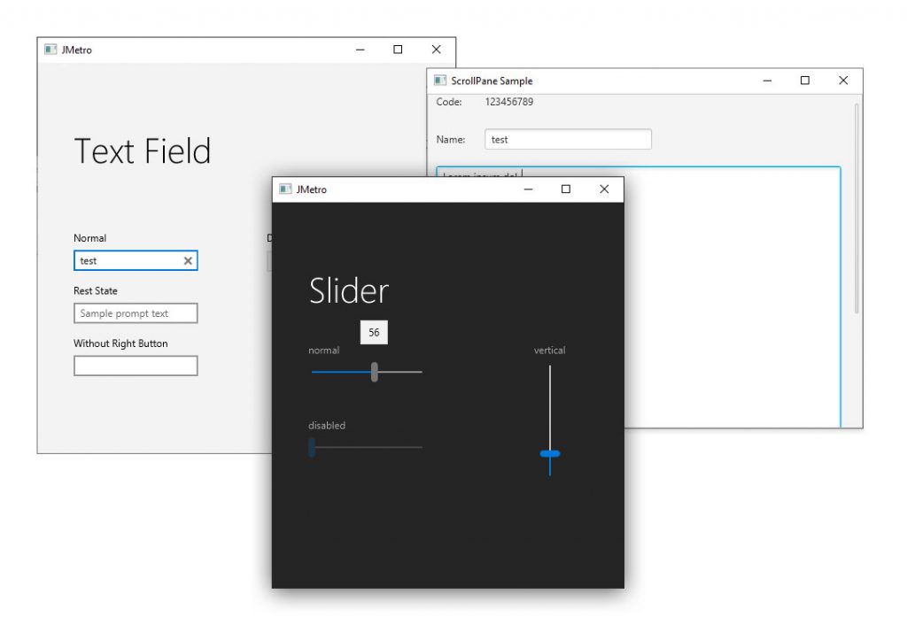Click the normal horizontal slider thumb
This screenshot has height=617, width=907.
tap(375, 372)
